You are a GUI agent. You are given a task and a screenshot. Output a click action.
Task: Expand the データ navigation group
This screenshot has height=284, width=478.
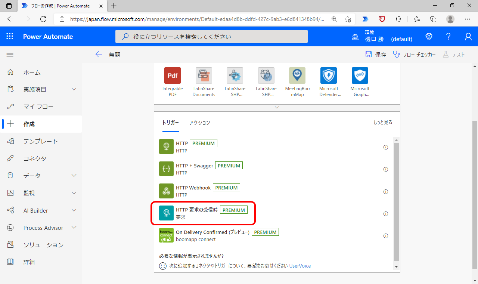point(74,176)
